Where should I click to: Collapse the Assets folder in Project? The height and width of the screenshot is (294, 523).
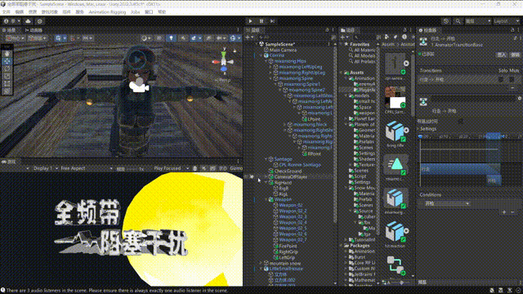tap(342, 73)
